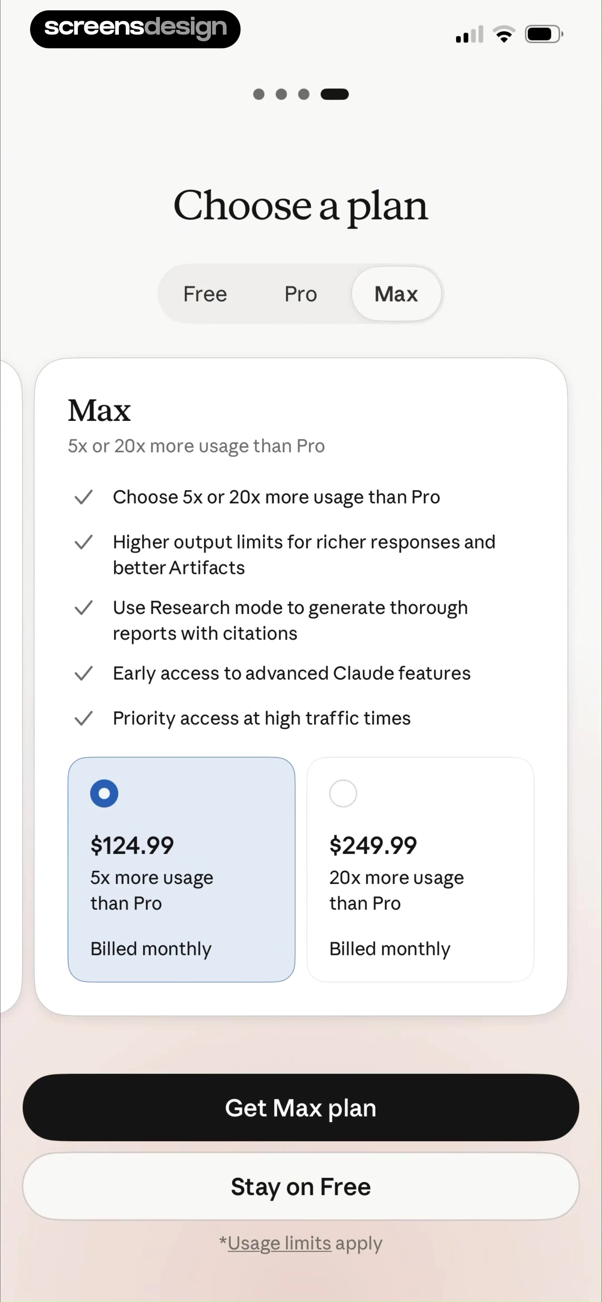Screen dimensions: 602x1302
Task: Tap checkmark beside Priority access at high traffic
Action: click(x=83, y=718)
